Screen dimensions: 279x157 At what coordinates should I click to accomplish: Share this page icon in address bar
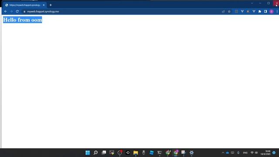click(x=223, y=12)
